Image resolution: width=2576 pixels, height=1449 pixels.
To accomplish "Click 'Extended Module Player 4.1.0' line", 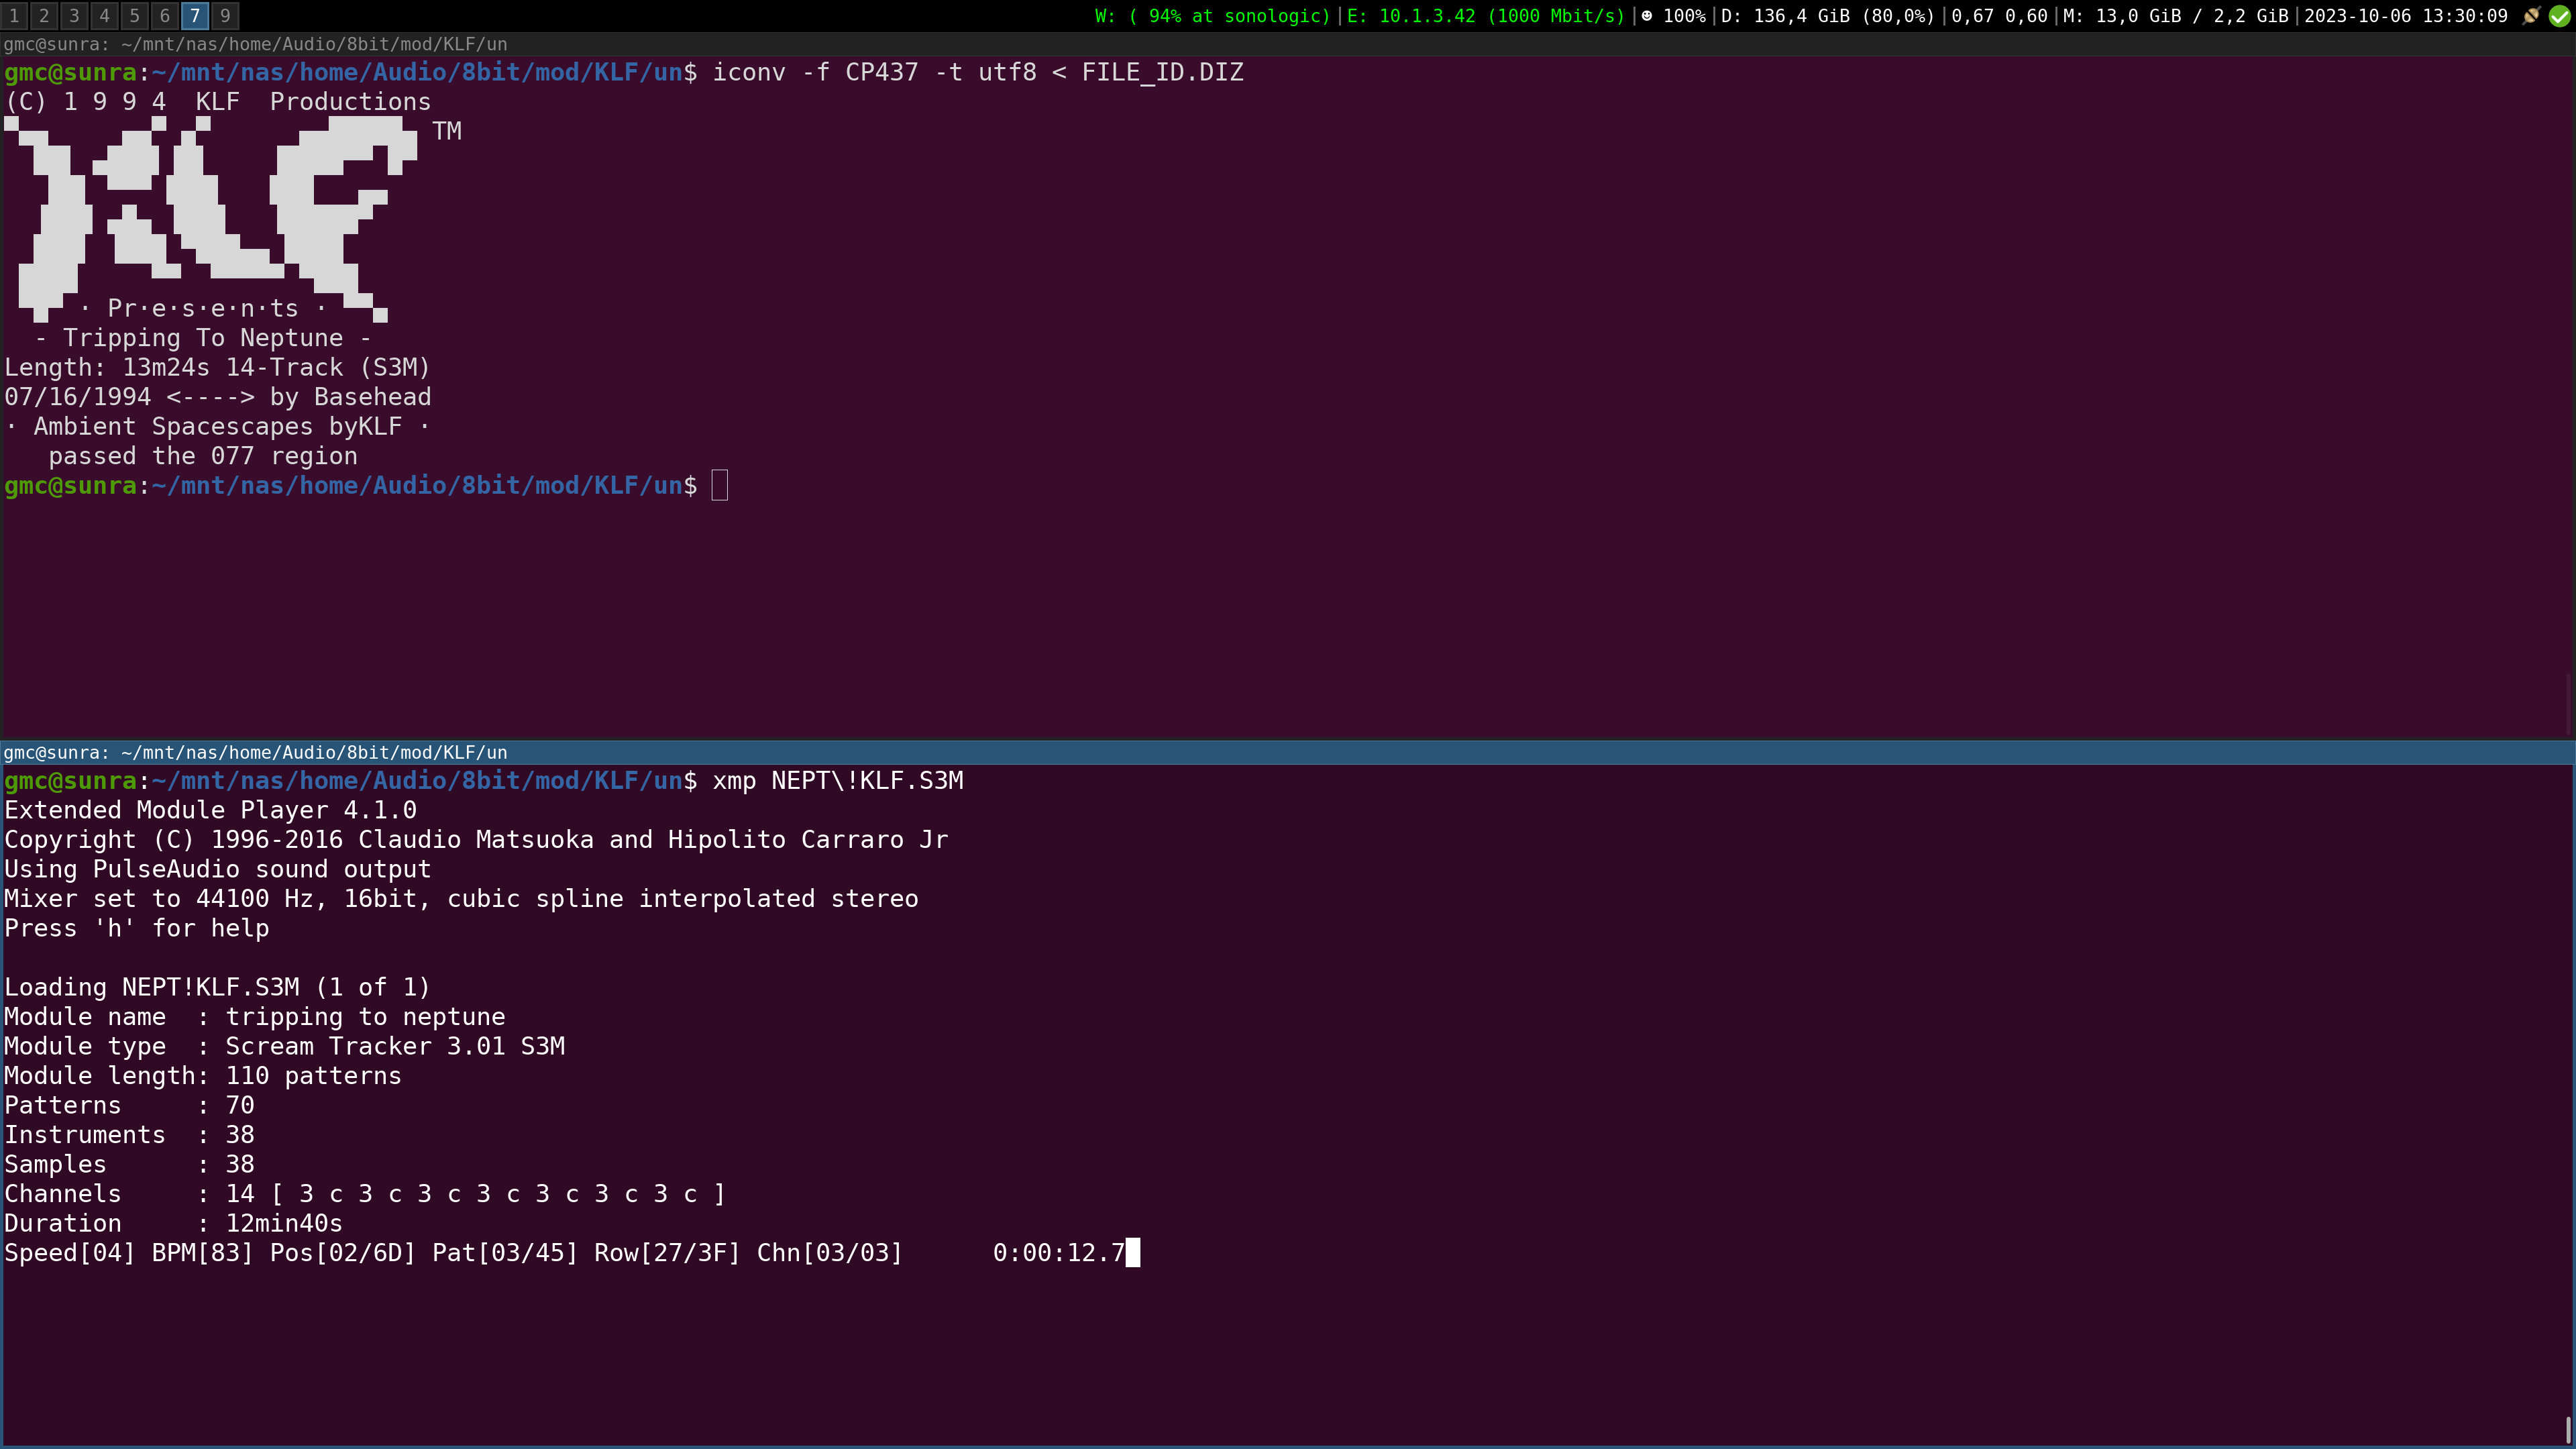I will (211, 810).
